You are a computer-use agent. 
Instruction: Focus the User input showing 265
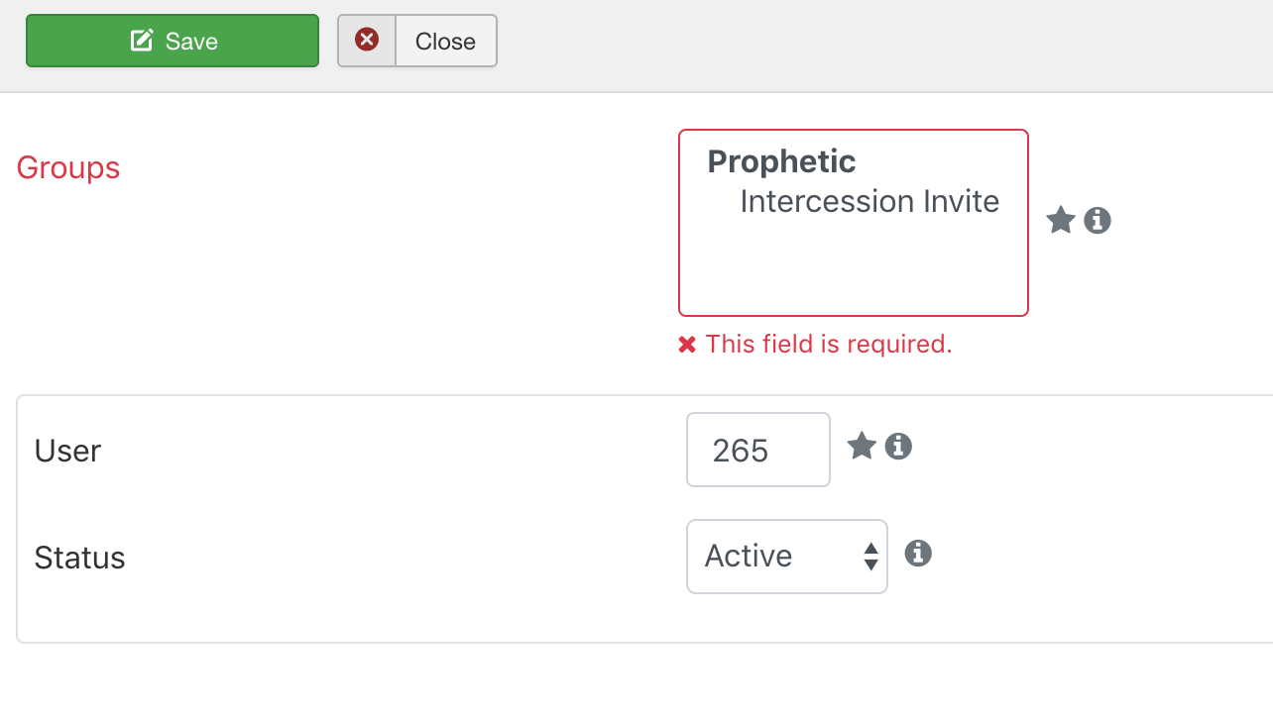coord(758,450)
